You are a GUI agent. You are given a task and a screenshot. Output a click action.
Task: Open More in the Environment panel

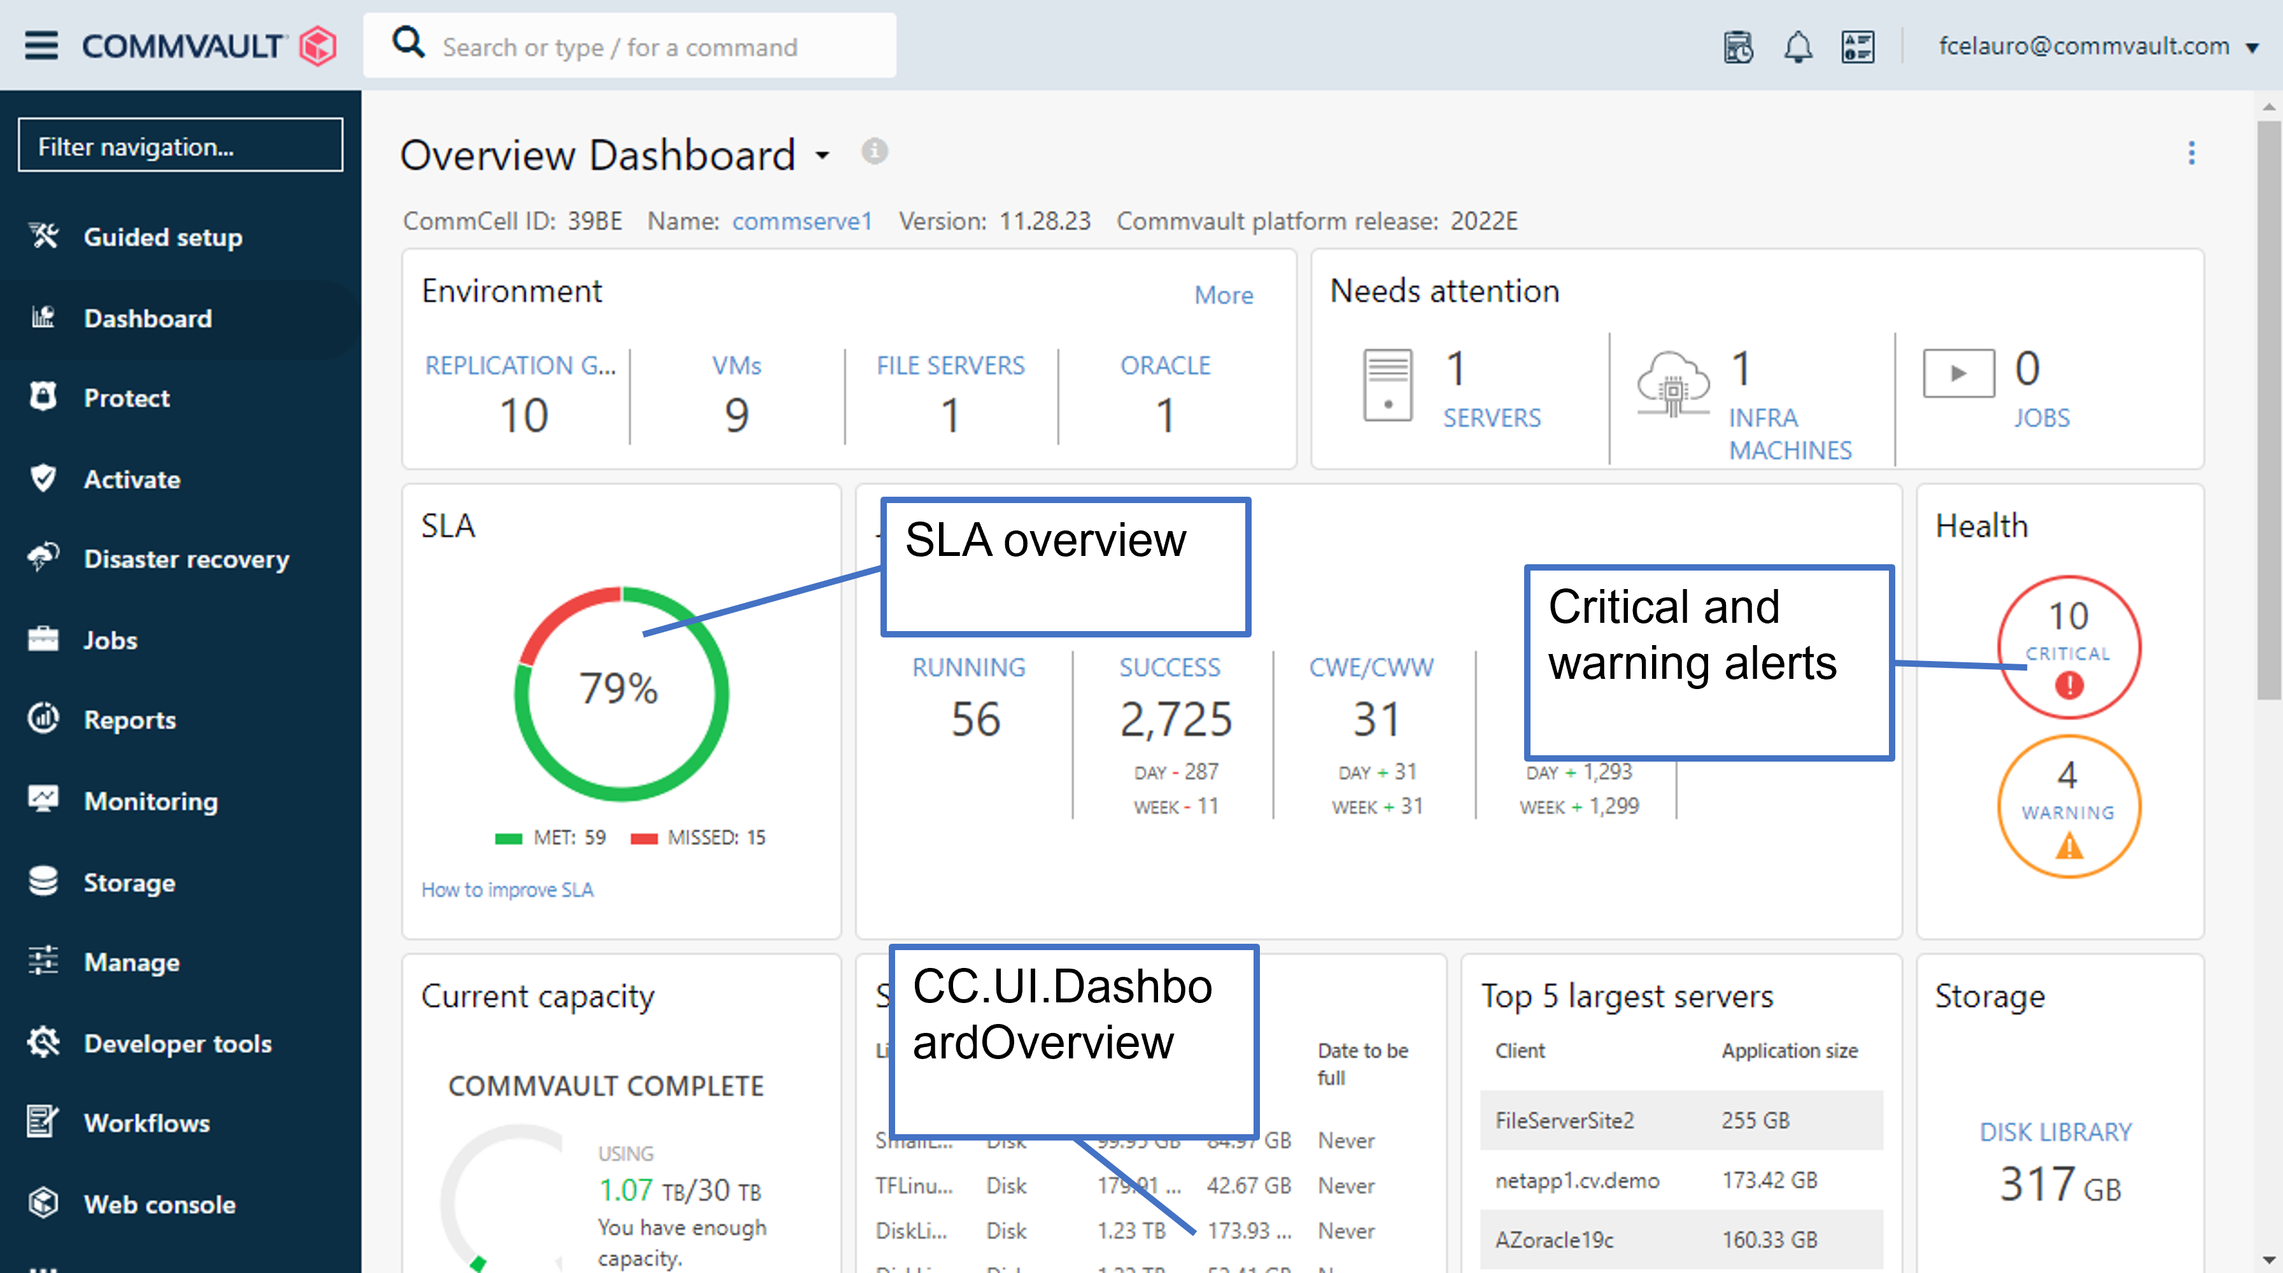pyautogui.click(x=1224, y=295)
